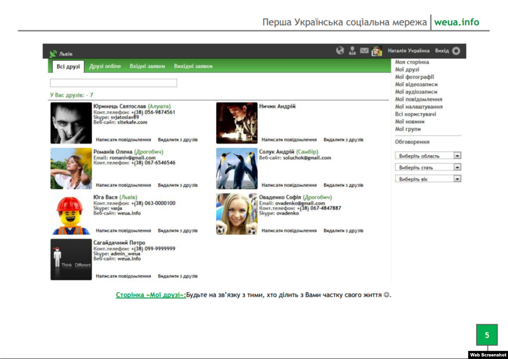Viewport: 508px width, 359px height.
Task: Expand the 'Виберіть стать' dropdown
Action: 457,167
